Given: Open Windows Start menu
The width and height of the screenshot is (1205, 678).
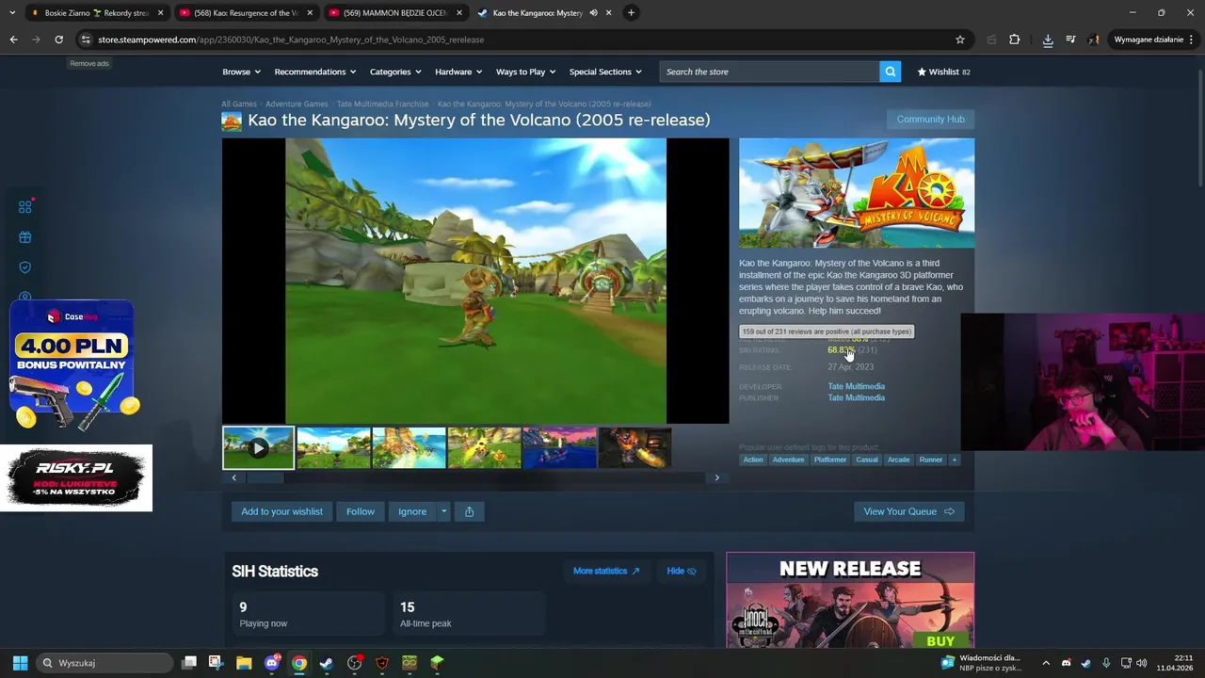Looking at the screenshot, I should point(20,663).
